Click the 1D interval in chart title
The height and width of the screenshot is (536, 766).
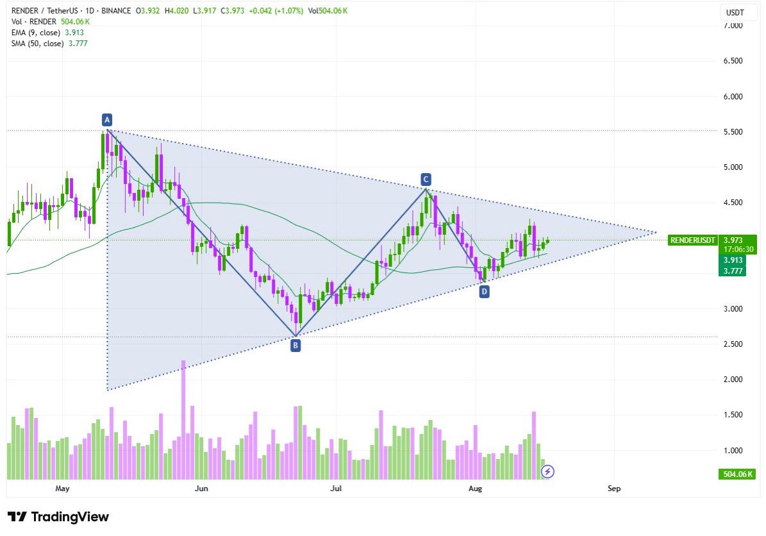tap(90, 11)
